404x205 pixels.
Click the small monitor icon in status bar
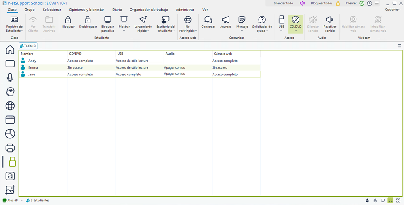coord(383,201)
